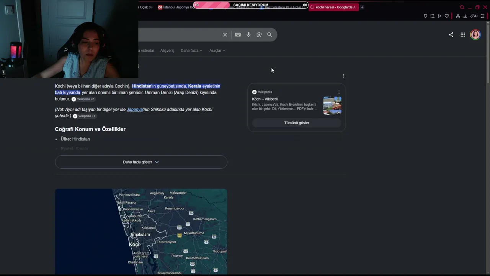The width and height of the screenshot is (490, 276).
Task: Switch to Best Western Plus Hotel tab
Action: click(x=283, y=7)
